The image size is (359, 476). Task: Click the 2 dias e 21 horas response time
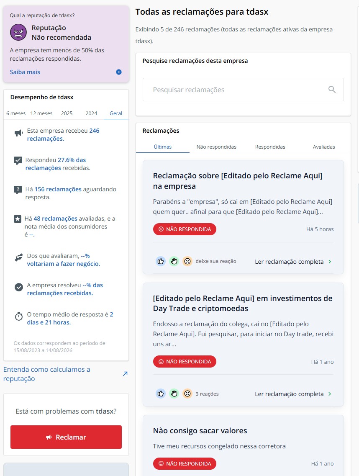(x=70, y=319)
